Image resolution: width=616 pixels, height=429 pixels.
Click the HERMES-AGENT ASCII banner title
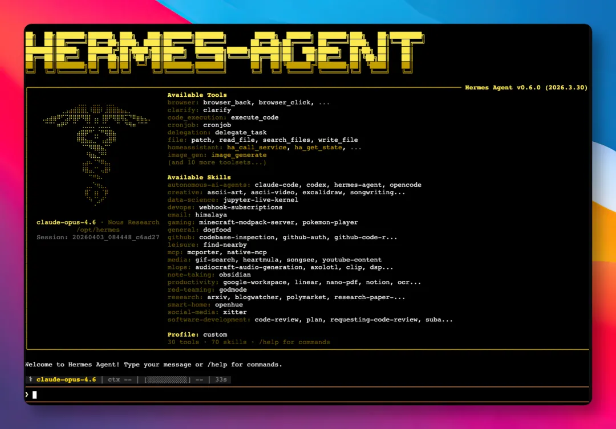[225, 52]
